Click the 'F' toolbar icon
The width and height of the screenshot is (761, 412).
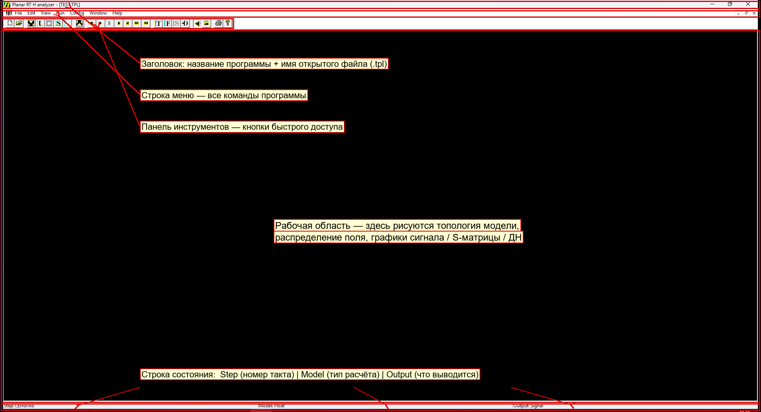pos(167,23)
